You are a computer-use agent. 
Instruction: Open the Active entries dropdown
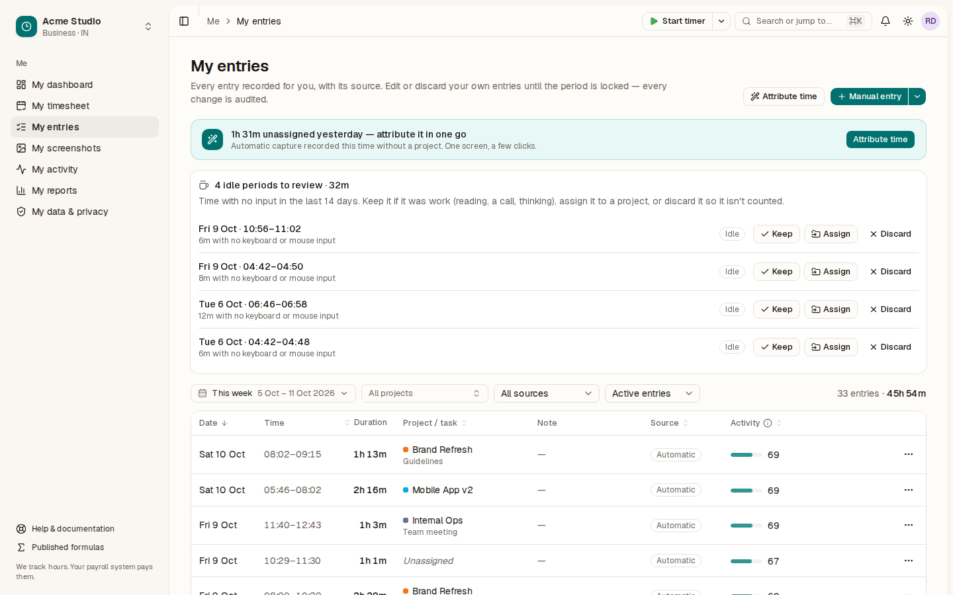653,393
